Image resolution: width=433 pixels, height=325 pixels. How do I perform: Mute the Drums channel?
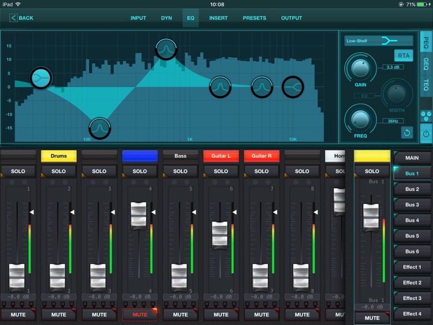pos(58,315)
